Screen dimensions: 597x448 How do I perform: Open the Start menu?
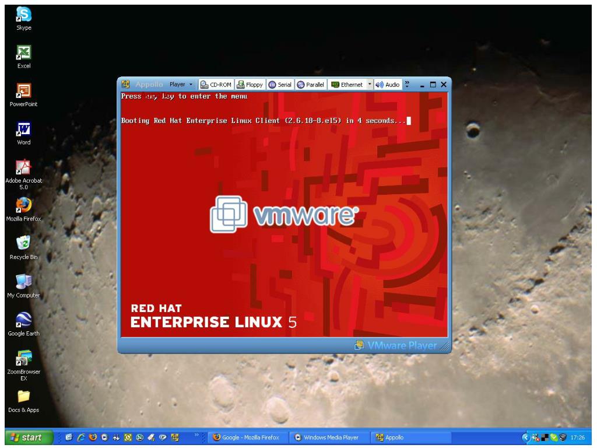[x=29, y=437]
